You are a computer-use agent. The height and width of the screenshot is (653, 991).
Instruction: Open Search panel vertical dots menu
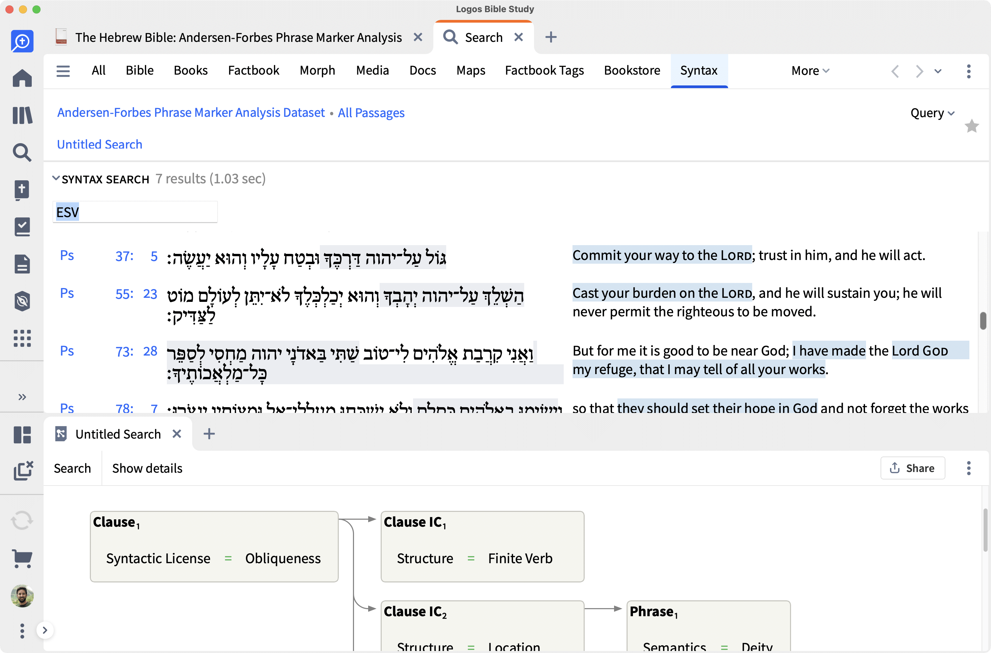(968, 71)
